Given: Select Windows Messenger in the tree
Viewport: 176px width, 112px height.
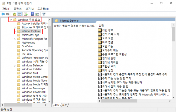Looking at the screenshot, I should 31,88.
